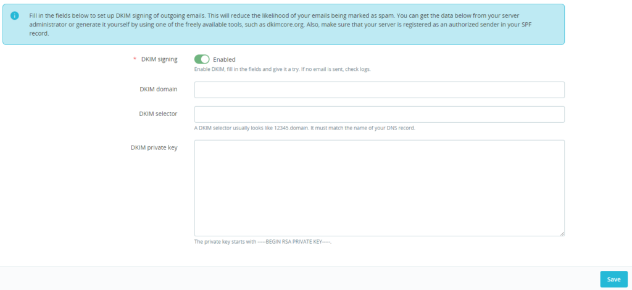Click inside the DKIM private key textarea

click(380, 188)
